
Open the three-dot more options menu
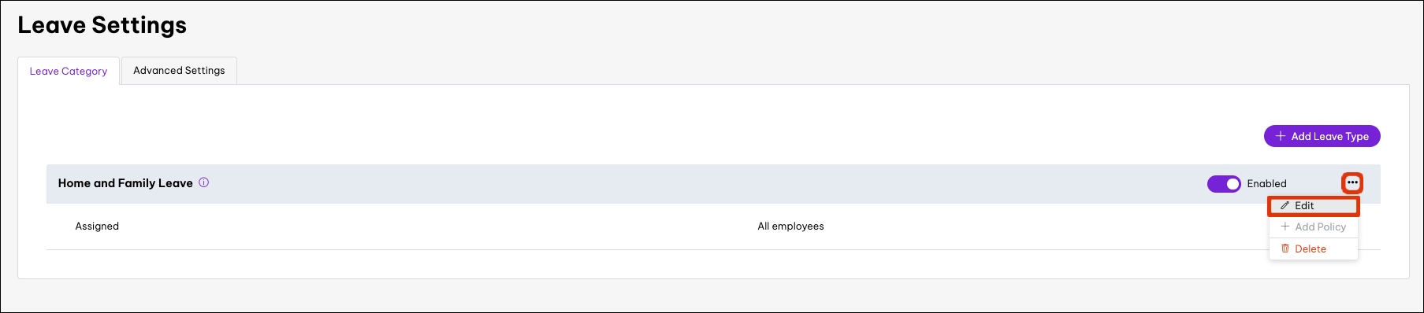[x=1352, y=183]
